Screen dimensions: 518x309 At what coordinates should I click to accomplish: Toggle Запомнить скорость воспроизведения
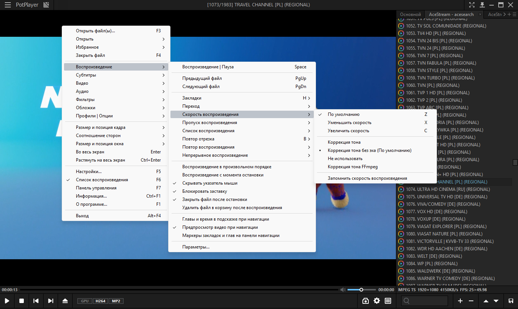pos(375,178)
